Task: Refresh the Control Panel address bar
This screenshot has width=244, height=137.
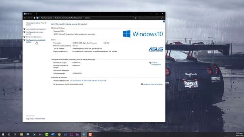Action: (x=136, y=18)
